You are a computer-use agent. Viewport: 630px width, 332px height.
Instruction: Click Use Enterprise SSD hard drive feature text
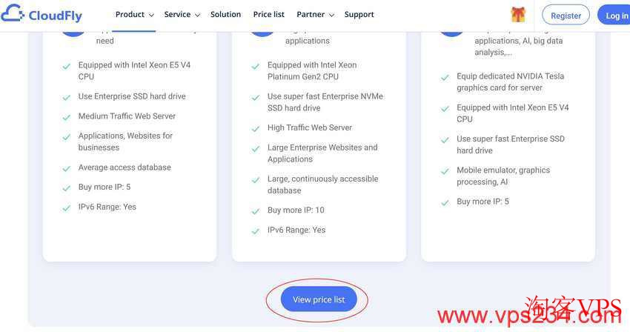pyautogui.click(x=132, y=96)
